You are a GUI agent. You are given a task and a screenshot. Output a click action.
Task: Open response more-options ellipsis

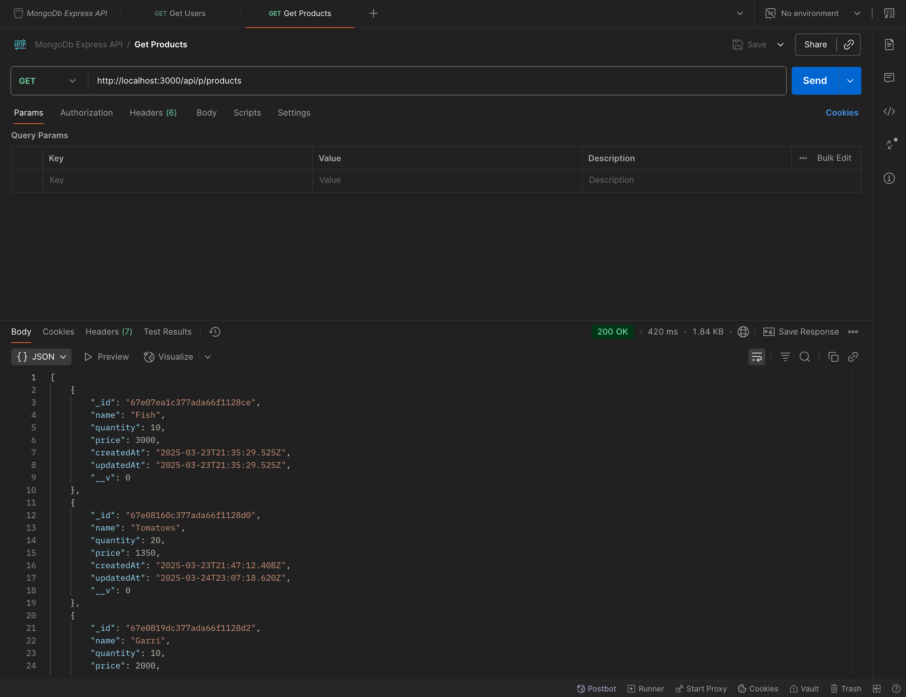tap(853, 331)
